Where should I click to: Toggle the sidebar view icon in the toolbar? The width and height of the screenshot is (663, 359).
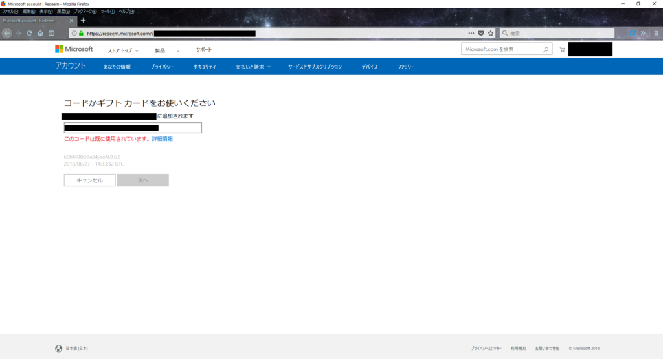tap(52, 33)
